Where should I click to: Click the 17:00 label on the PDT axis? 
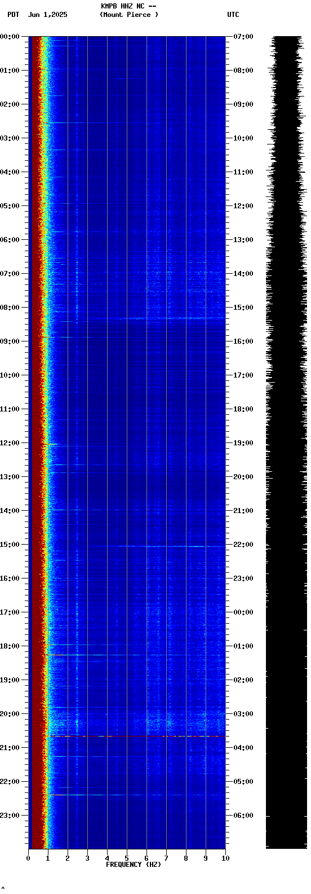tap(10, 612)
